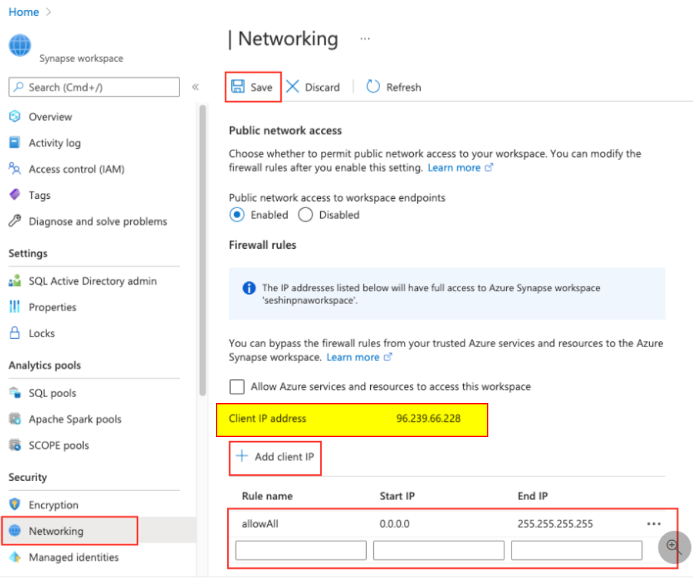Click the zoom magnifier icon at bottom right
The height and width of the screenshot is (578, 693).
[x=673, y=547]
